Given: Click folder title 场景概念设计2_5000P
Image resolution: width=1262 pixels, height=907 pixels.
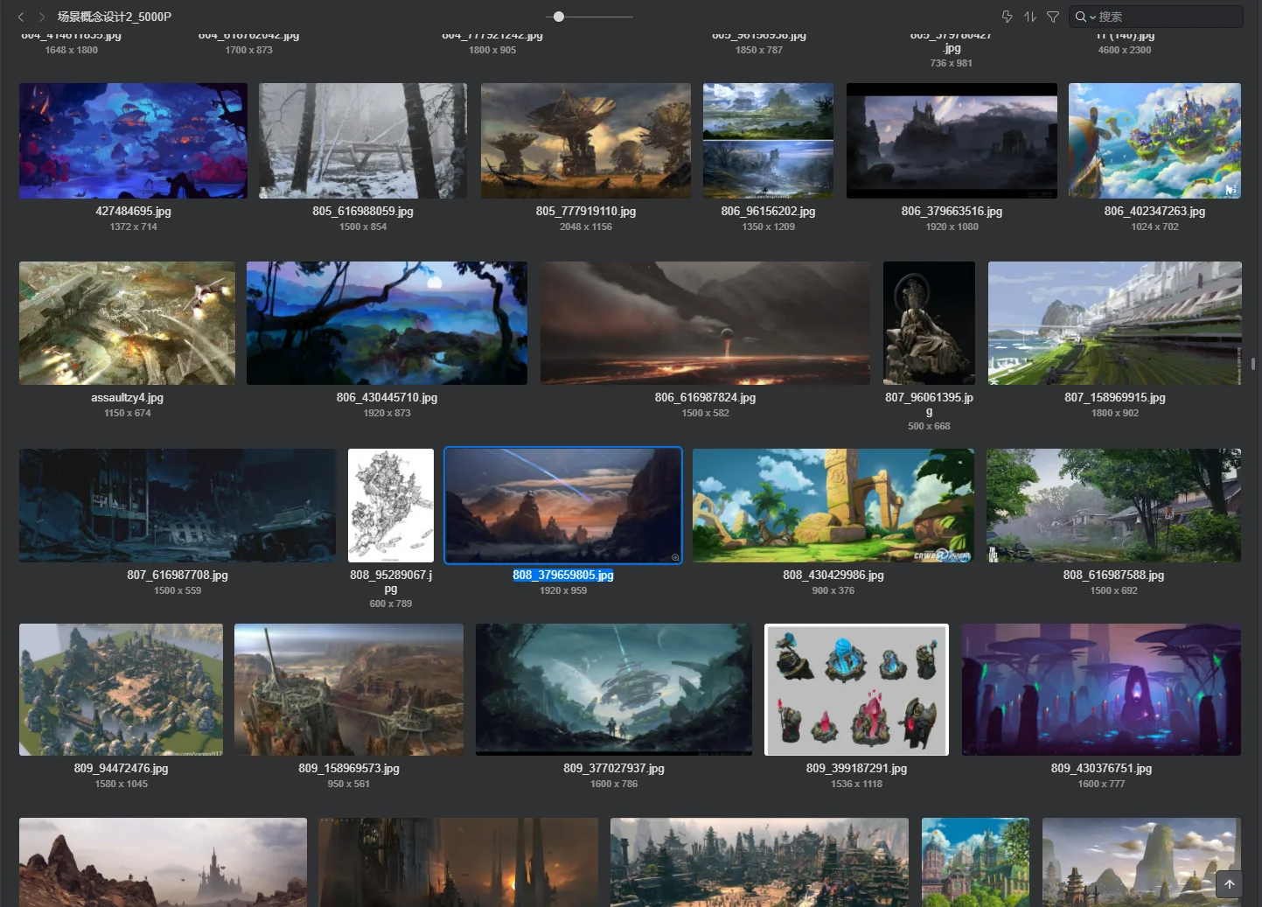Looking at the screenshot, I should 115,17.
